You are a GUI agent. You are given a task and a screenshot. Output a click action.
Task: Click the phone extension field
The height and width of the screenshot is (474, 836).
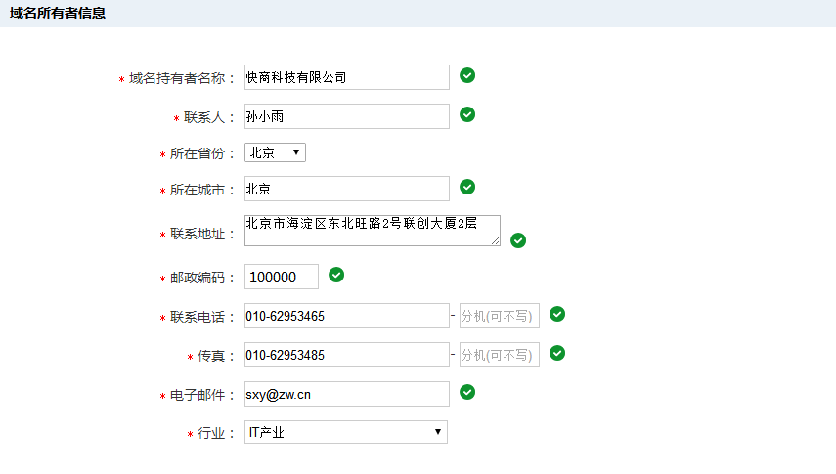[x=500, y=316]
